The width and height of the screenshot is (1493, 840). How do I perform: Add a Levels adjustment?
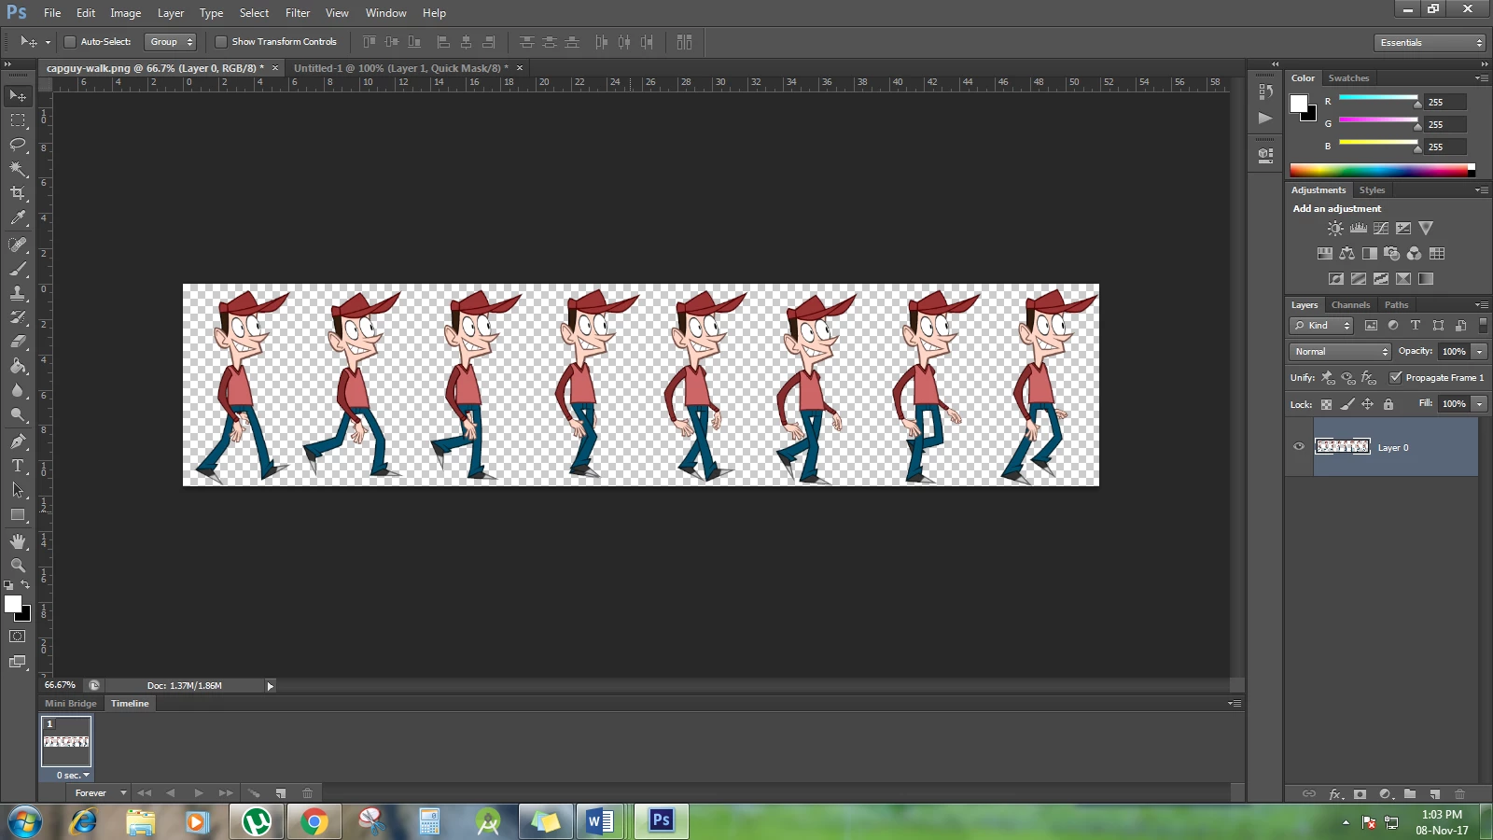[1359, 229]
